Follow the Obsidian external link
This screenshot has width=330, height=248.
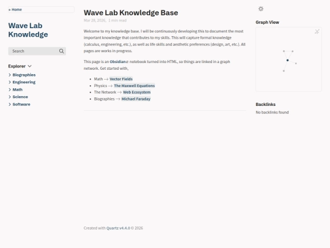click(119, 62)
